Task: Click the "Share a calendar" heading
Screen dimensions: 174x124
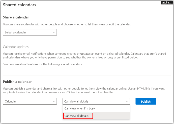Action: pyautogui.click(x=16, y=17)
